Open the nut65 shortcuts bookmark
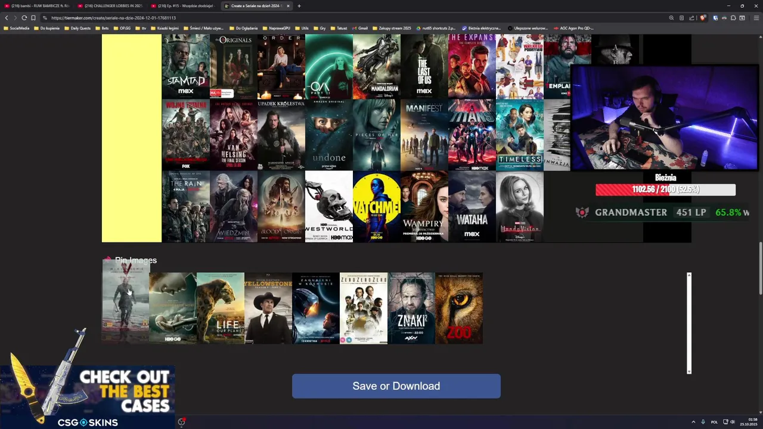The height and width of the screenshot is (429, 763). pyautogui.click(x=436, y=28)
